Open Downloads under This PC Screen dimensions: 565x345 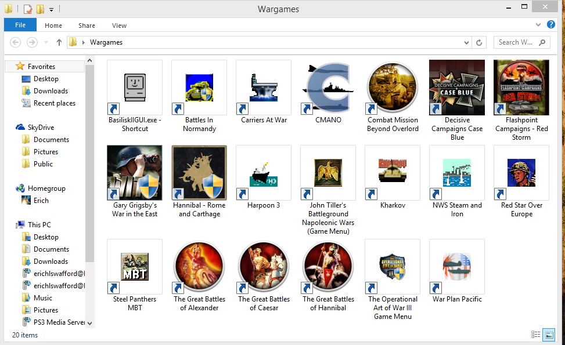(x=51, y=261)
